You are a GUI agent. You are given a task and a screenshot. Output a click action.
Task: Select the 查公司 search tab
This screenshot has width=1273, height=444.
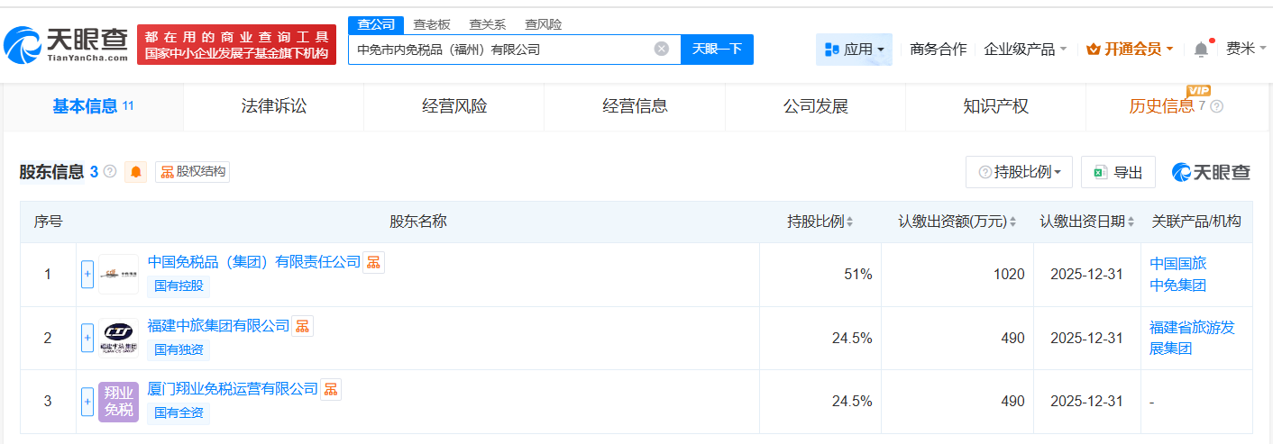(x=375, y=24)
